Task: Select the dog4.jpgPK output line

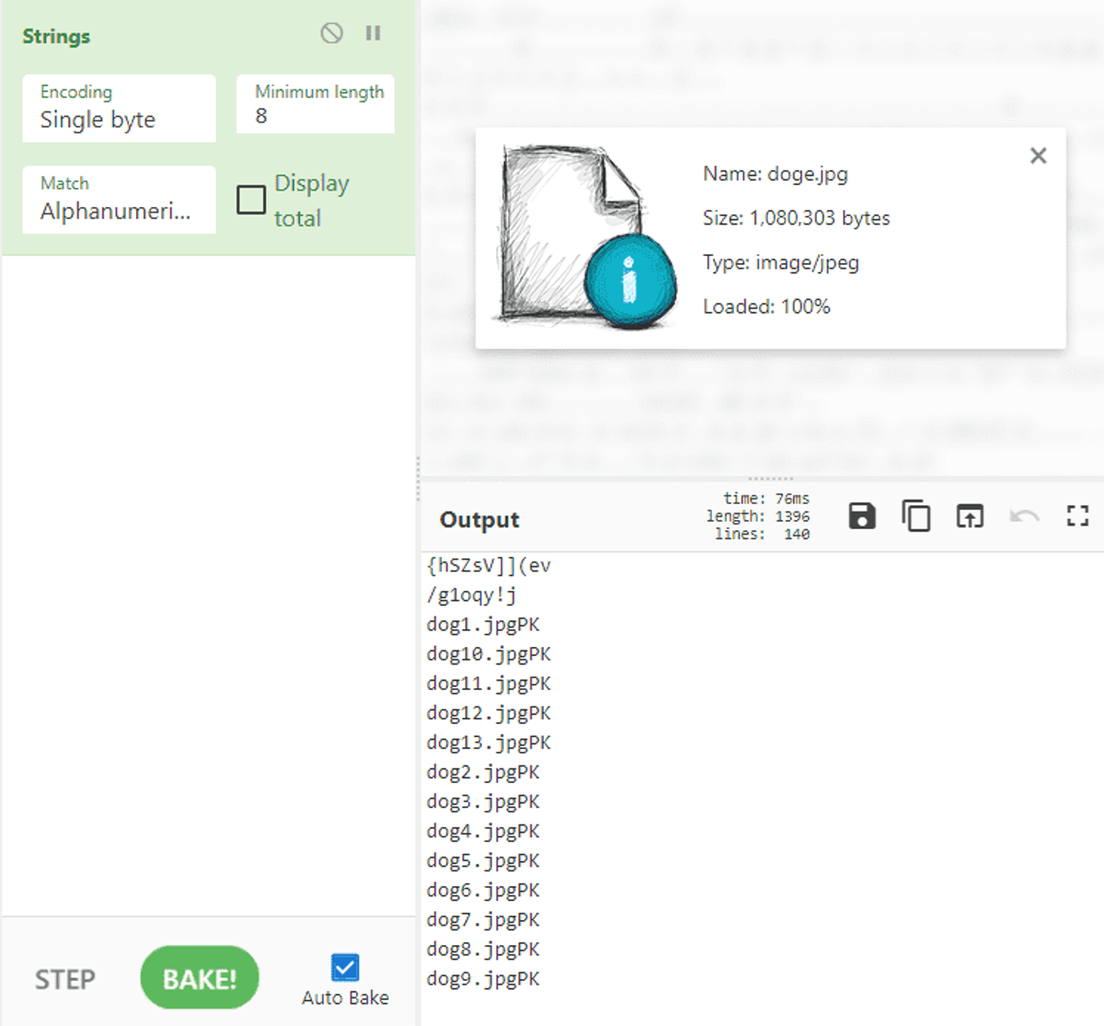Action: [483, 831]
